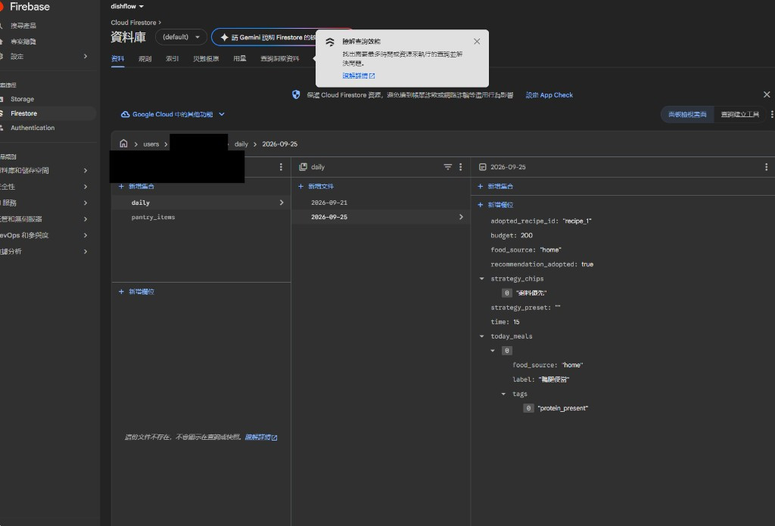
Task: Open the first column three-dot menu
Action: pyautogui.click(x=282, y=167)
